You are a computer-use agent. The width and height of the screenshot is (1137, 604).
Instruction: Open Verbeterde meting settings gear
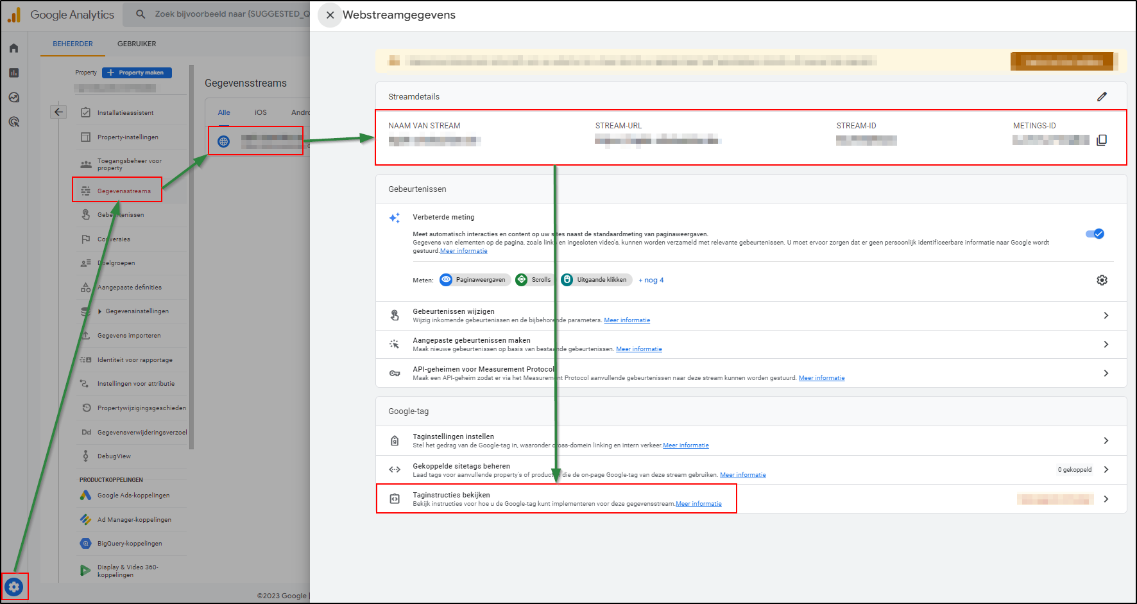pyautogui.click(x=1102, y=280)
